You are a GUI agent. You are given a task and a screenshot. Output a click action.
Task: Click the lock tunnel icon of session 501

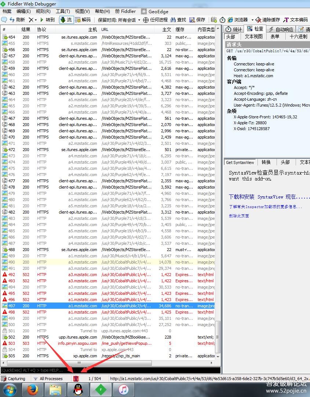point(5,331)
